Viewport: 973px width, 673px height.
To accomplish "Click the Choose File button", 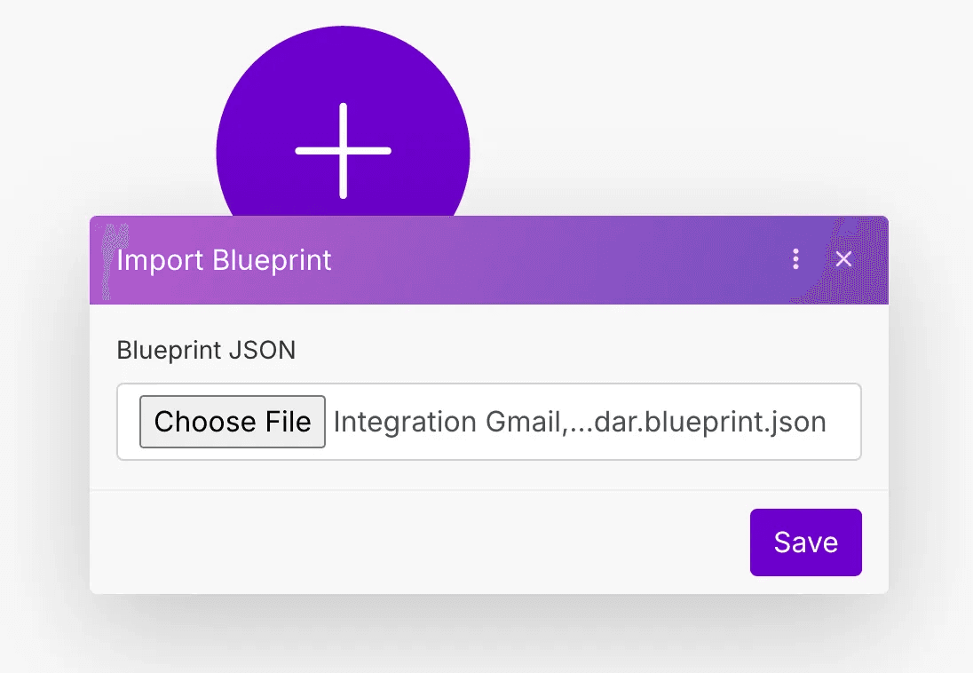I will (233, 422).
